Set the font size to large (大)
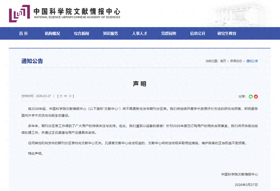The width and height of the screenshot is (280, 191). click(x=60, y=95)
